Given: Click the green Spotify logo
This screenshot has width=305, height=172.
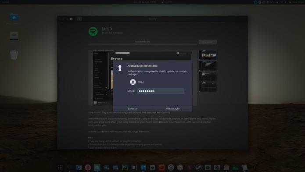Looking at the screenshot, I should pos(93,31).
